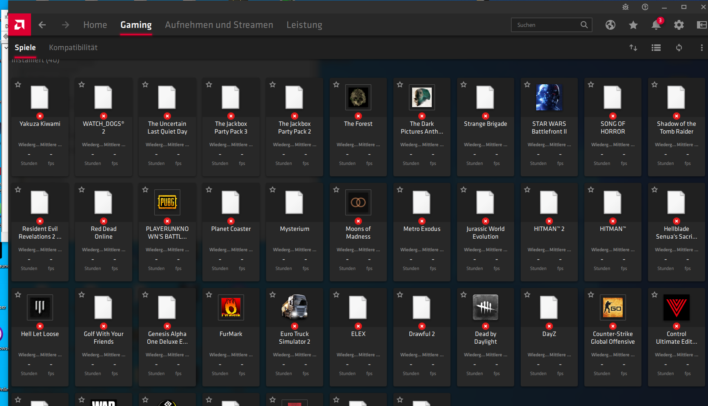708x406 pixels.
Task: Switch to the Home tab
Action: pos(95,25)
